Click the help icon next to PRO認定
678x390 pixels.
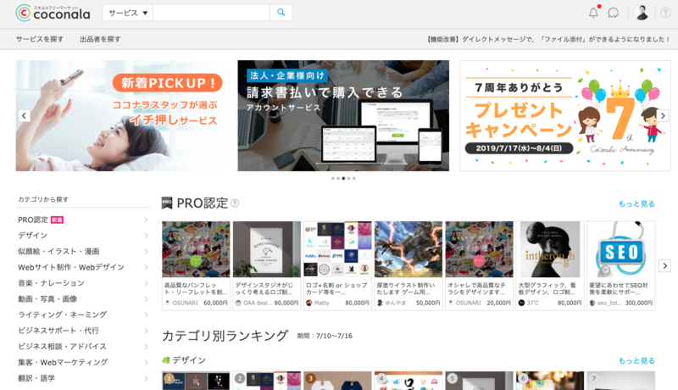point(235,203)
